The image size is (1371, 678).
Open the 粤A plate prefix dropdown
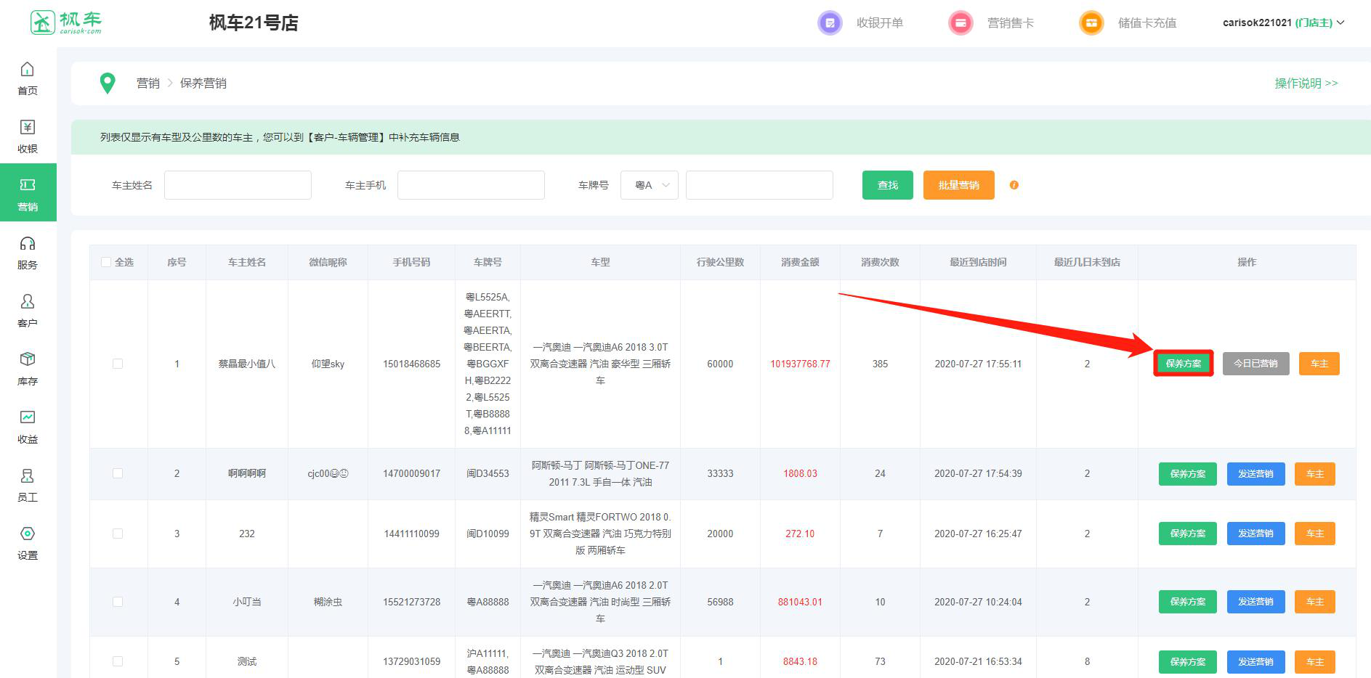click(x=650, y=185)
